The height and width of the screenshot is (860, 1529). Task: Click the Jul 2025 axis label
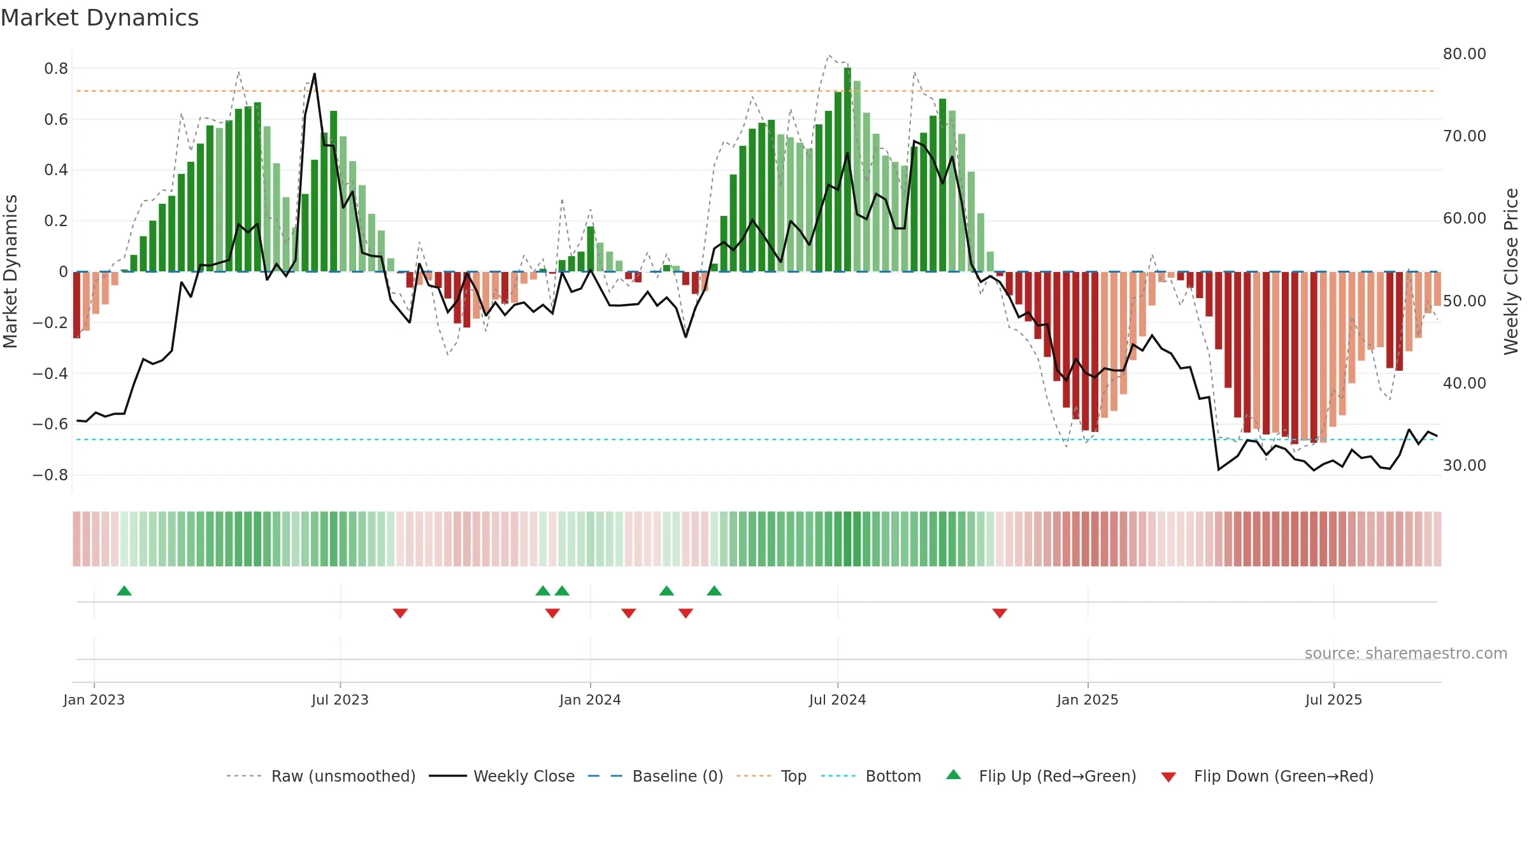coord(1334,699)
